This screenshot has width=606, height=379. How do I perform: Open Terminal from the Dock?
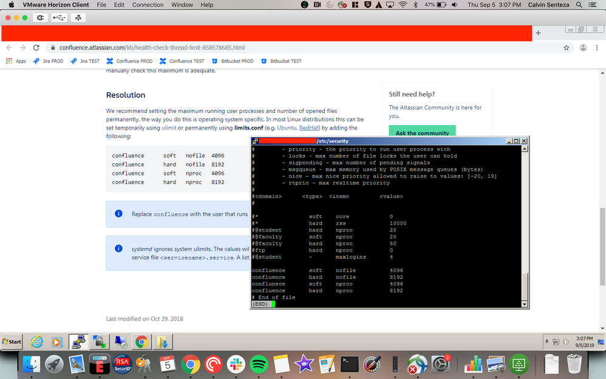[350, 364]
